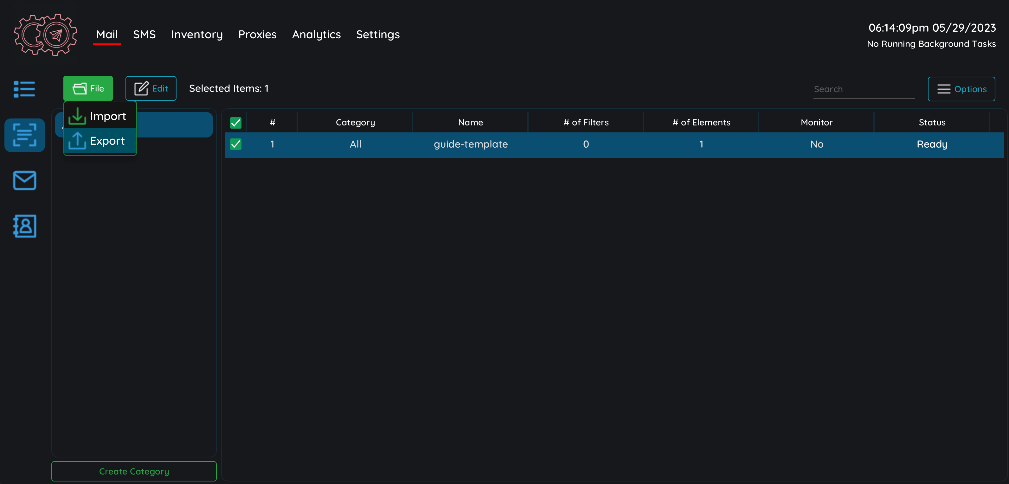Click the Create Category button

click(133, 471)
